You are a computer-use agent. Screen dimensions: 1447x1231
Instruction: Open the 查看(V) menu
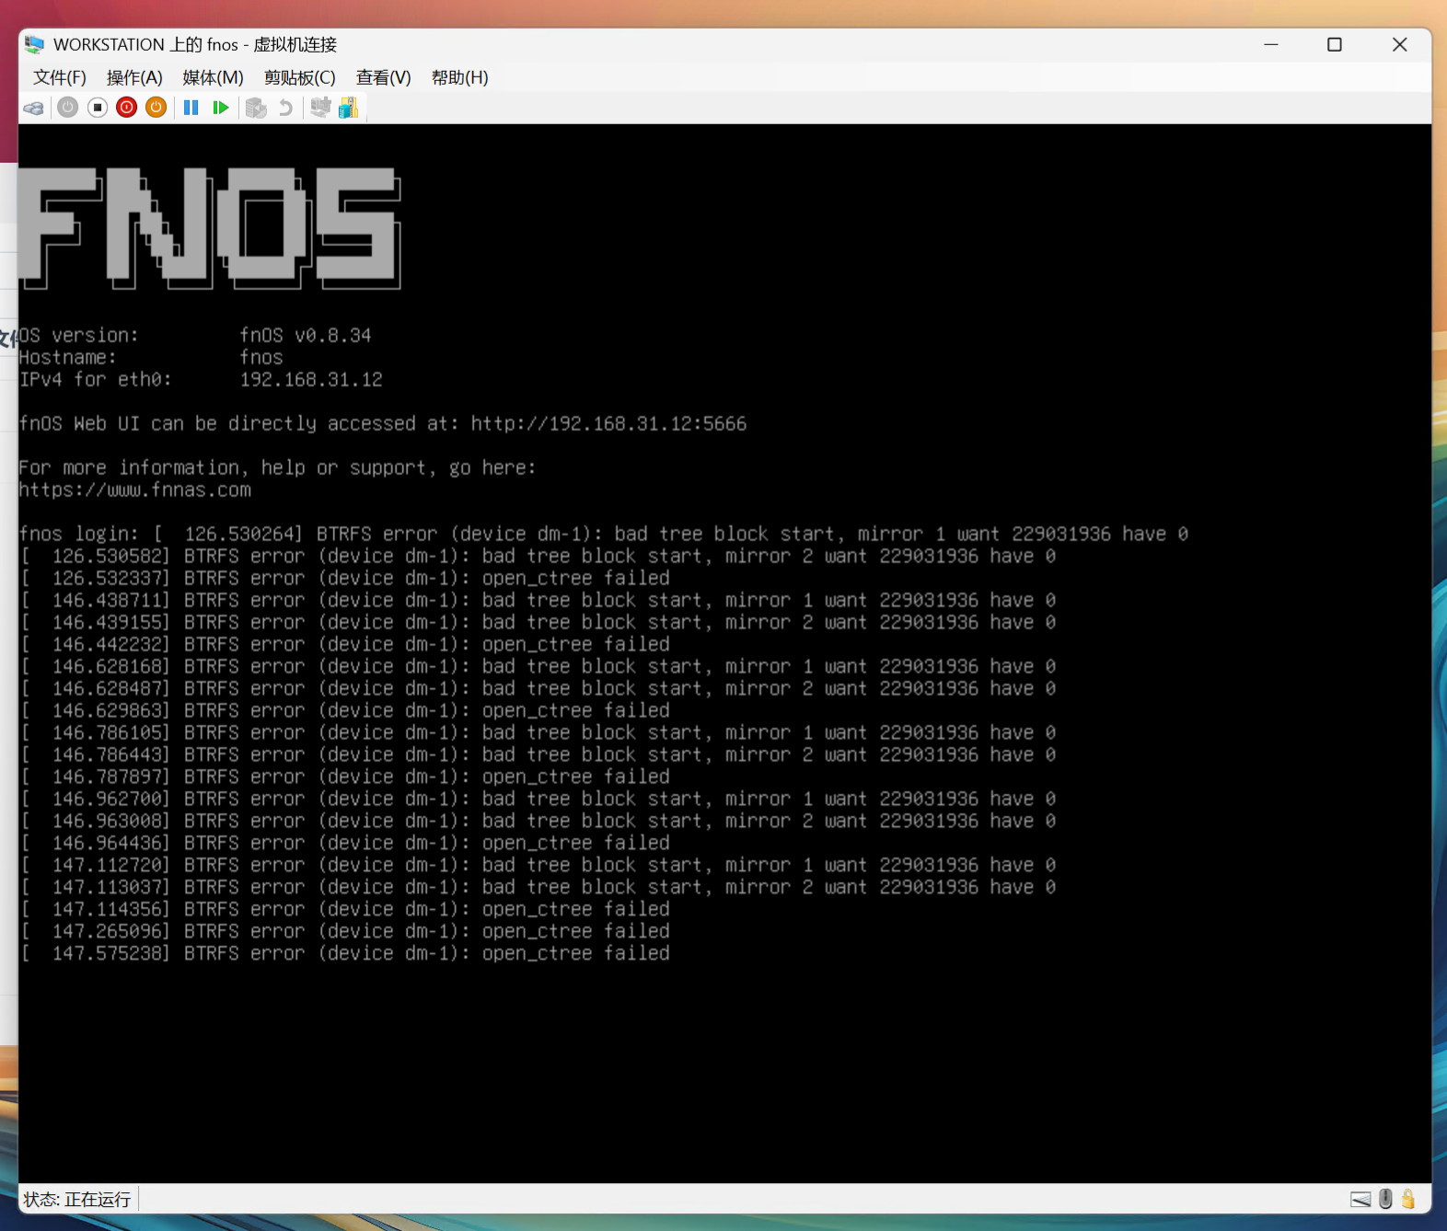click(x=384, y=78)
